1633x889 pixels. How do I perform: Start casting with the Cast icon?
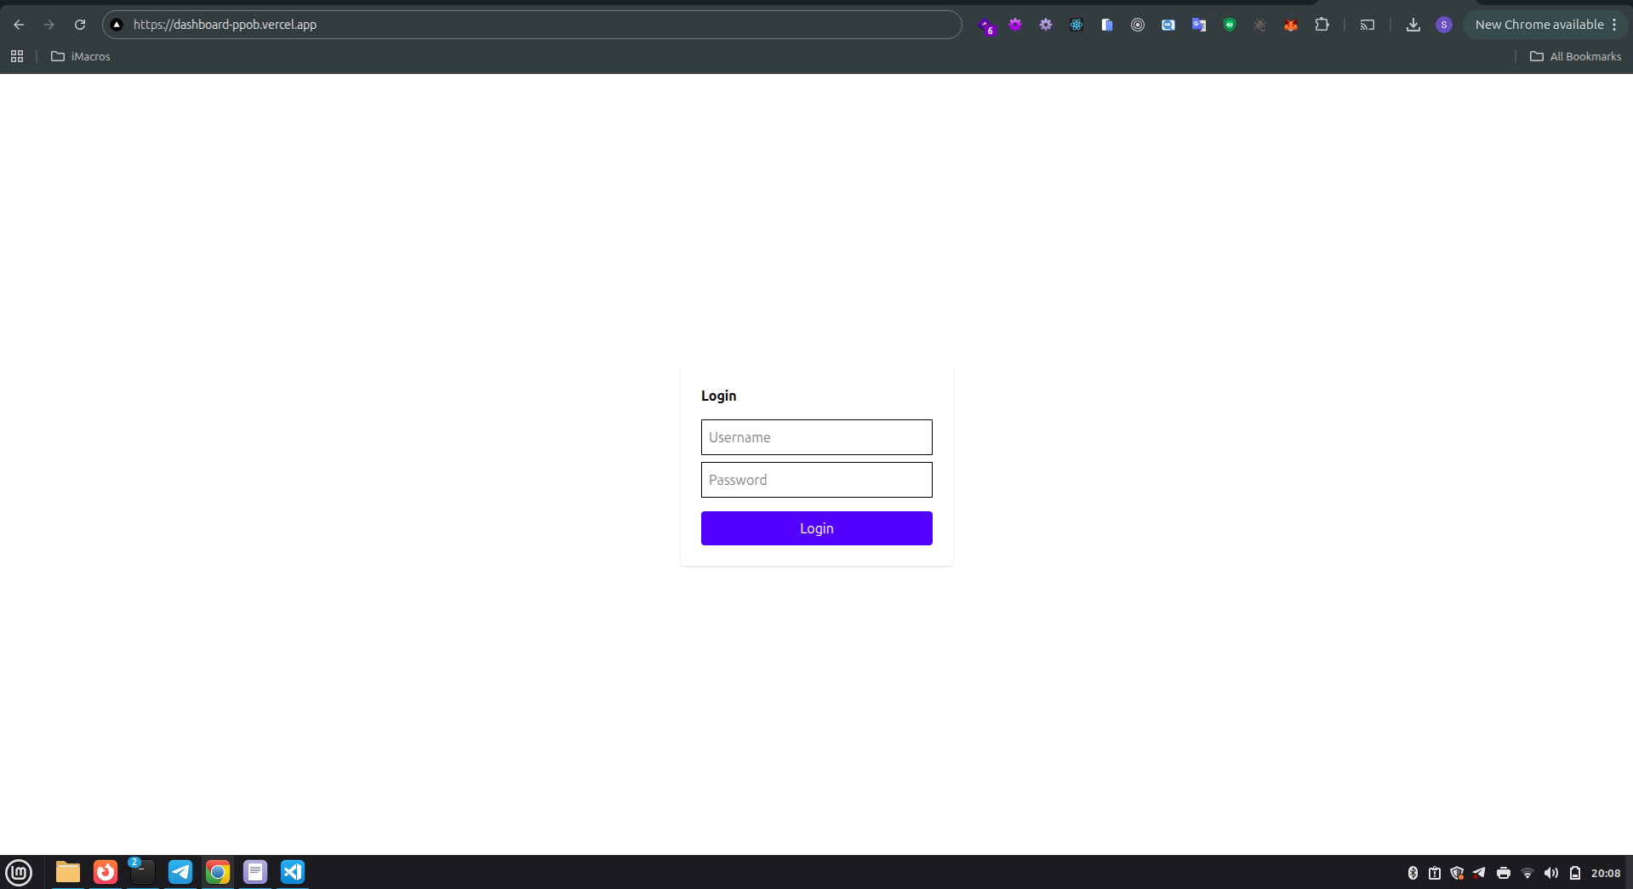point(1367,25)
